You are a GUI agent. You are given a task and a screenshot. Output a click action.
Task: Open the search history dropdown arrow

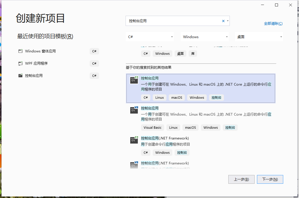click(227, 21)
